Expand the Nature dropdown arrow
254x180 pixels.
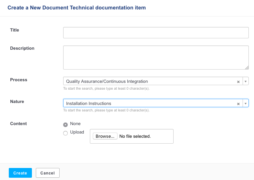[x=246, y=103]
